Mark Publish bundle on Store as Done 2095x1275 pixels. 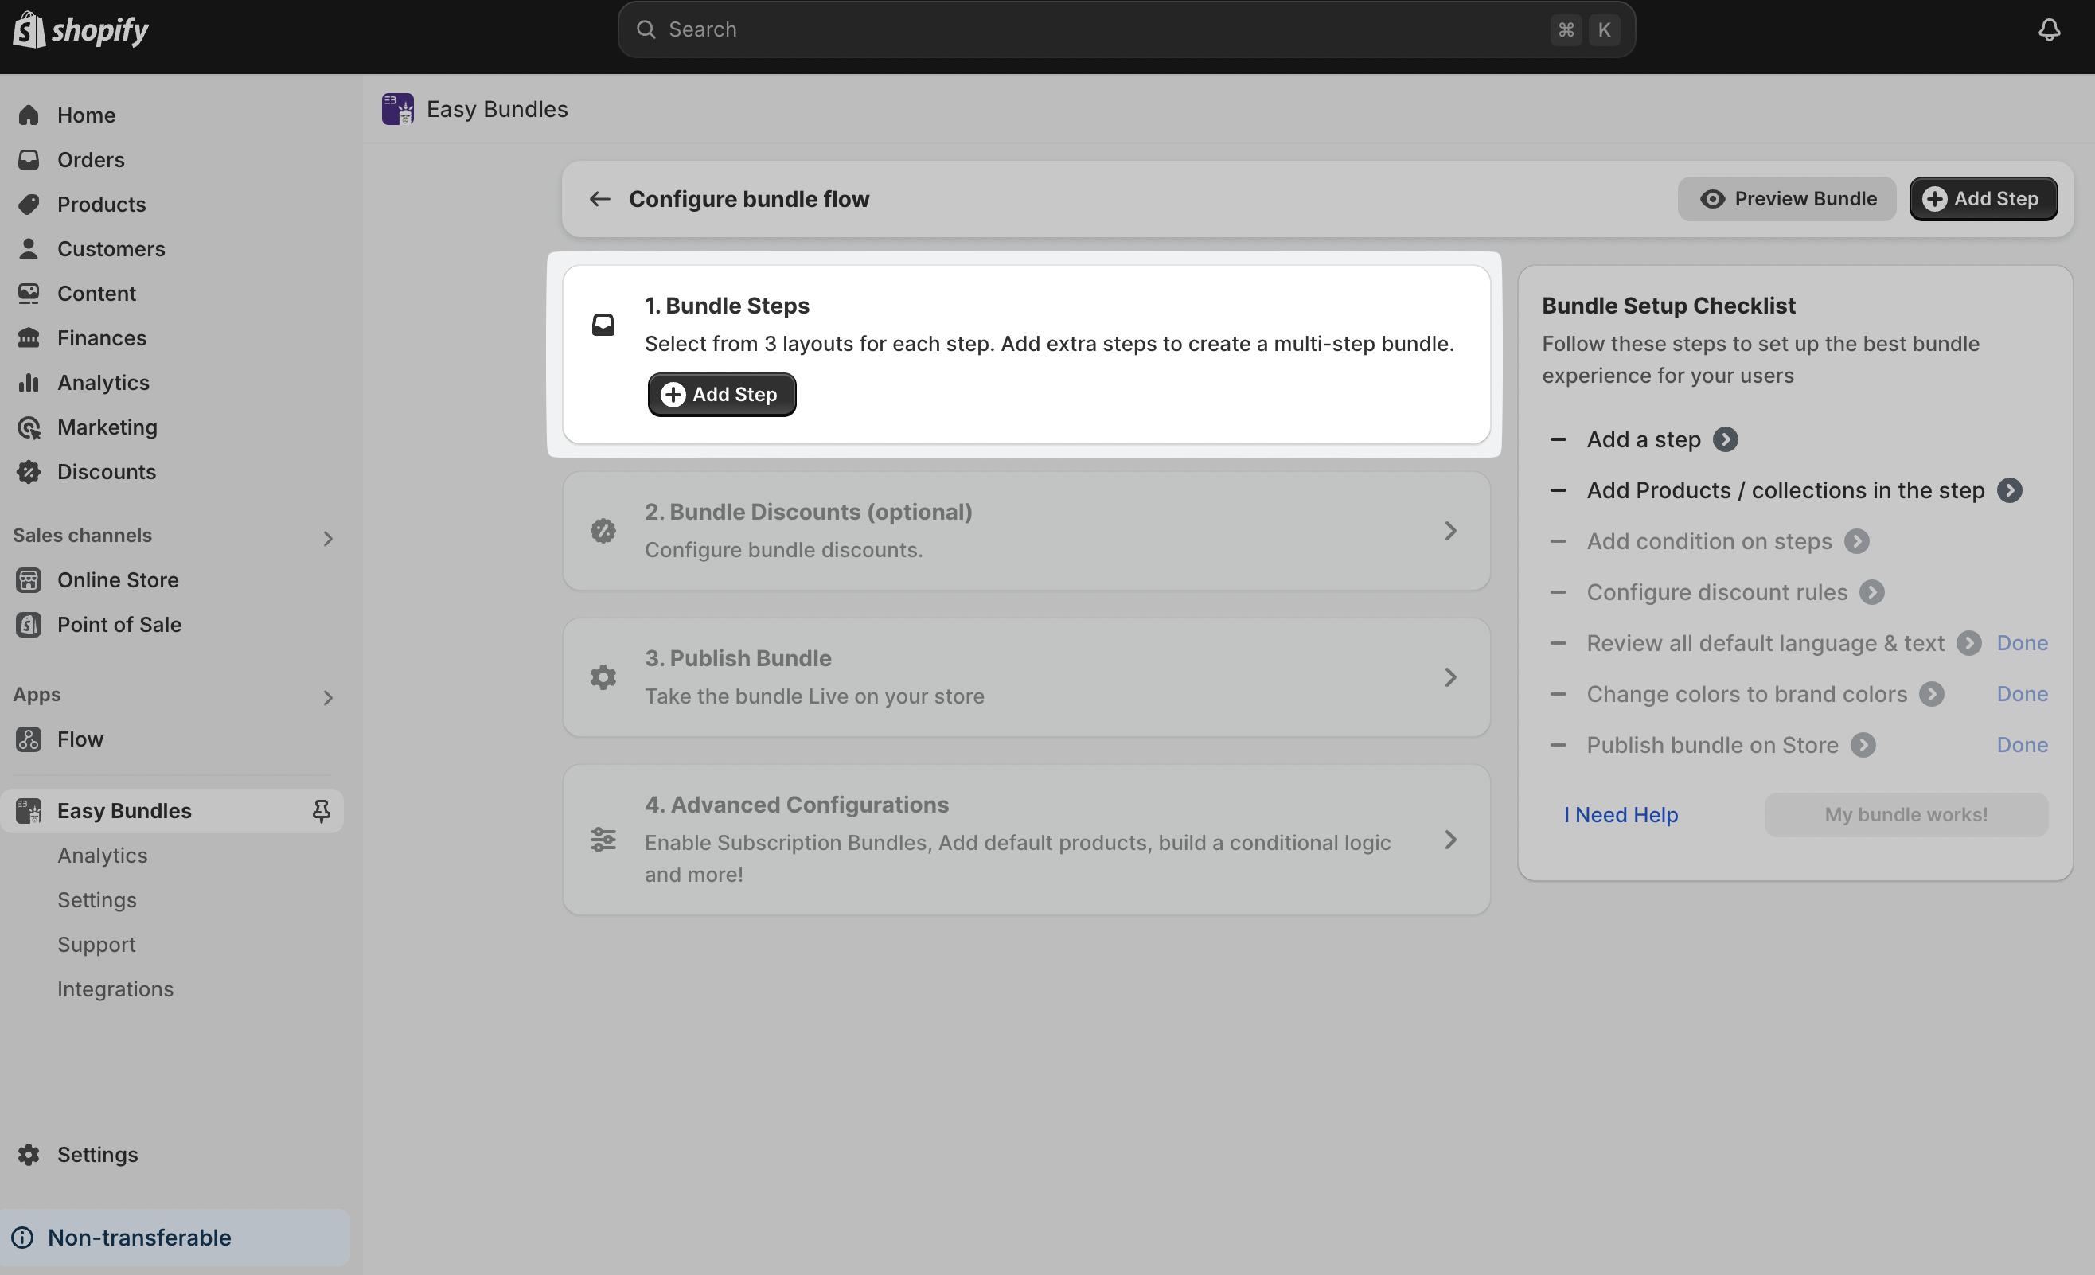coord(2021,746)
